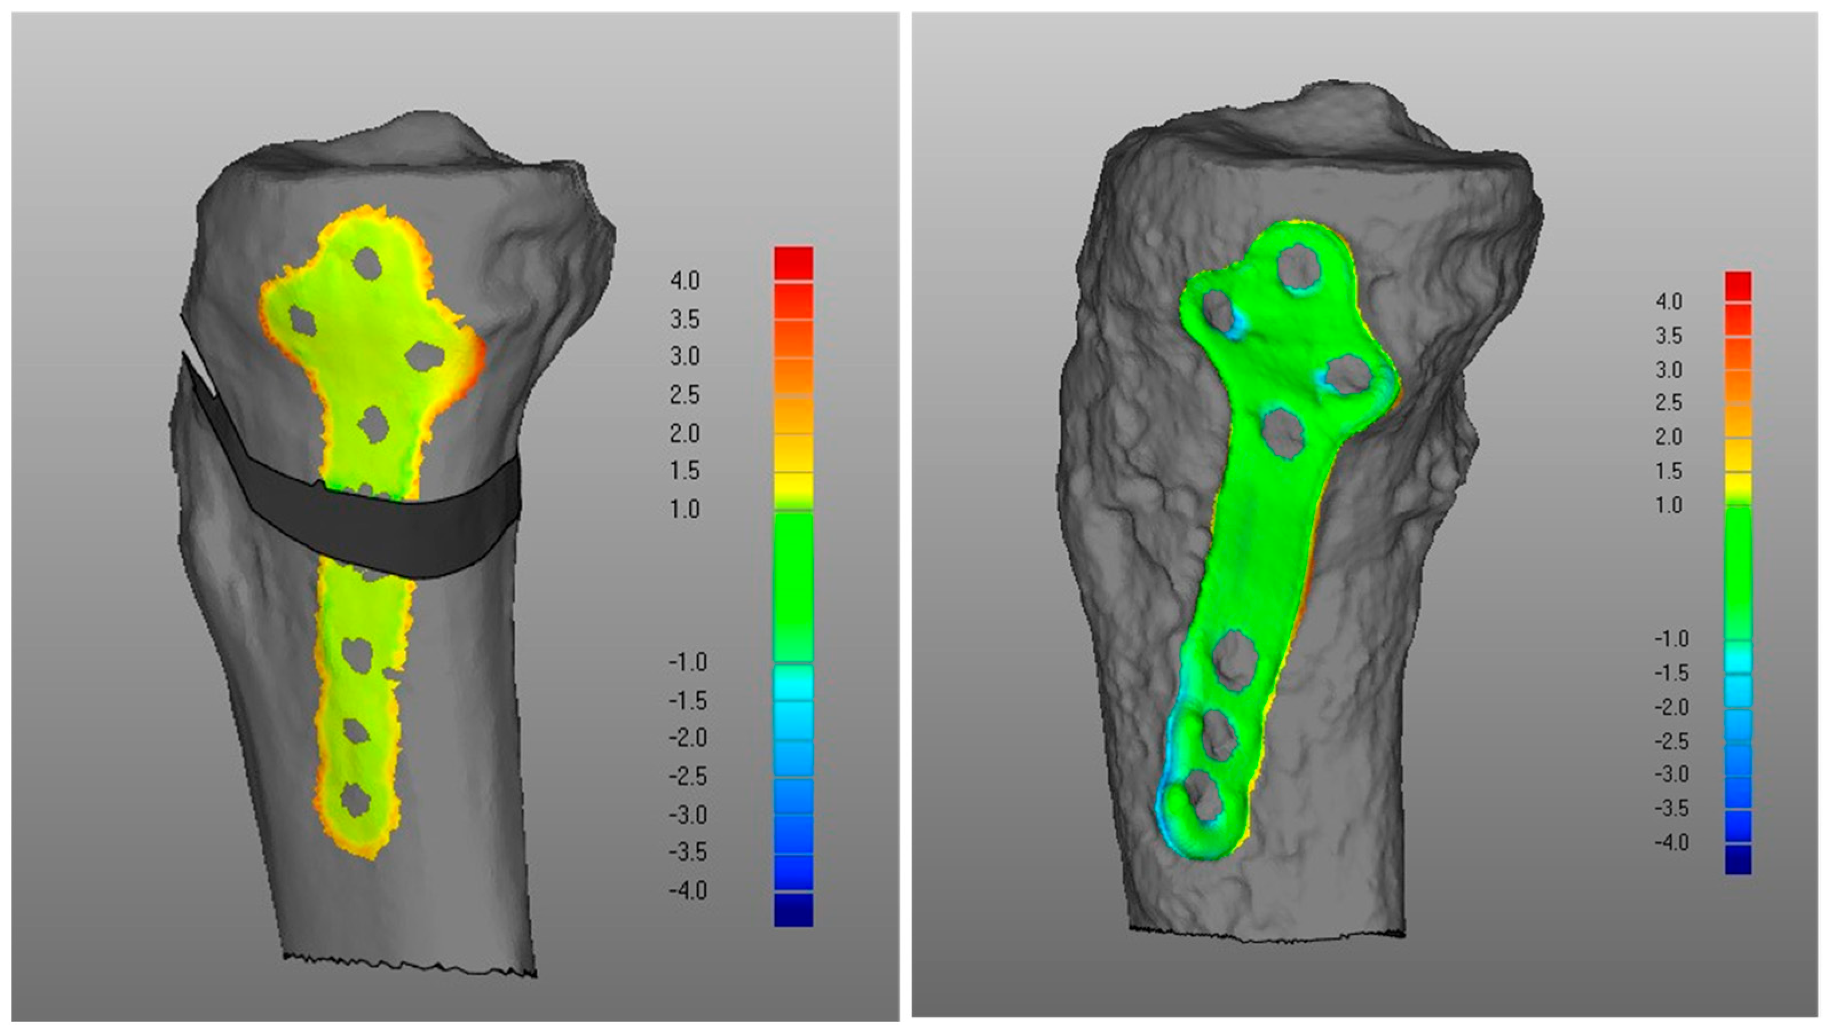
Task: Click the lowest screw hole on right plate
Action: point(1202,796)
